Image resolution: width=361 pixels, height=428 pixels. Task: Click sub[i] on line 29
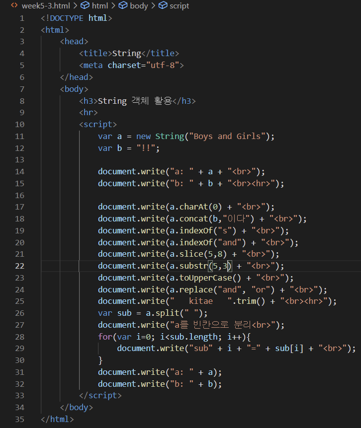(x=289, y=349)
